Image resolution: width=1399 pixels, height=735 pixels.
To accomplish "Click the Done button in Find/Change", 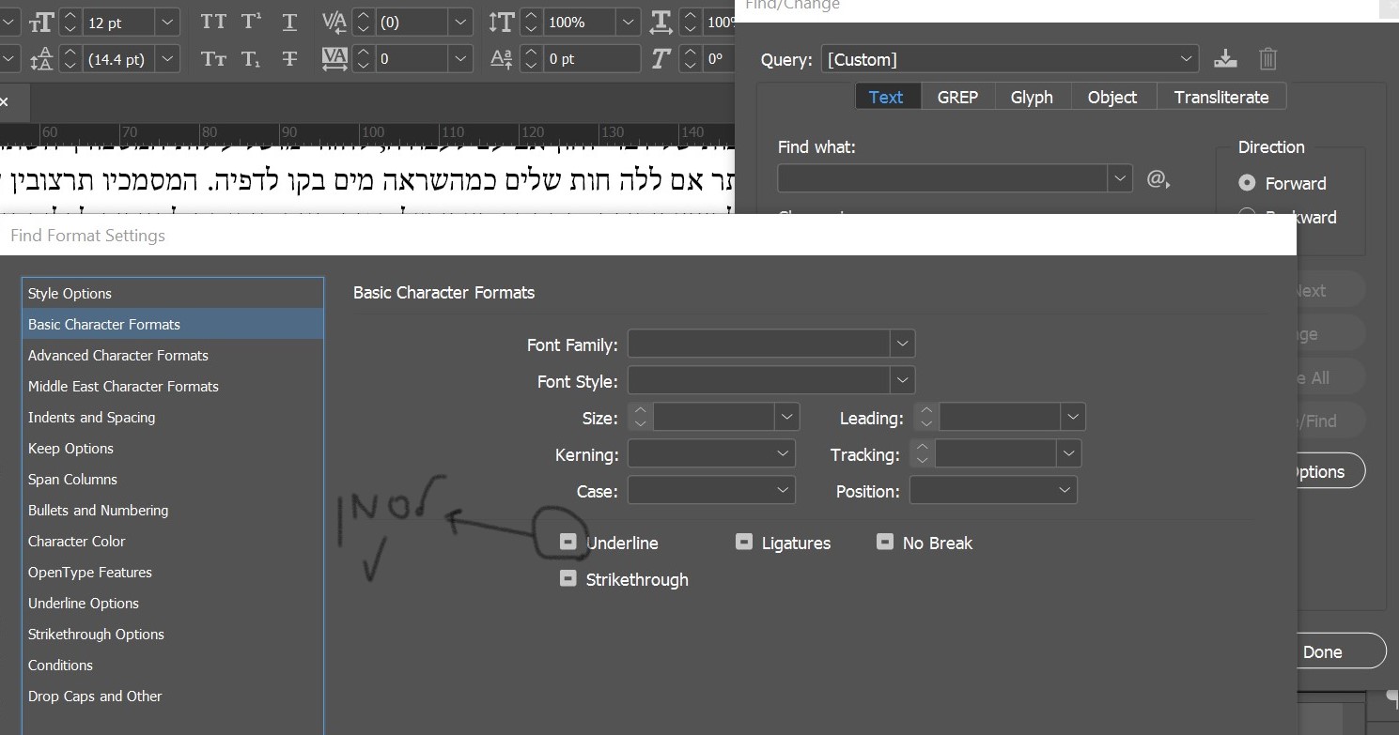I will pyautogui.click(x=1341, y=652).
